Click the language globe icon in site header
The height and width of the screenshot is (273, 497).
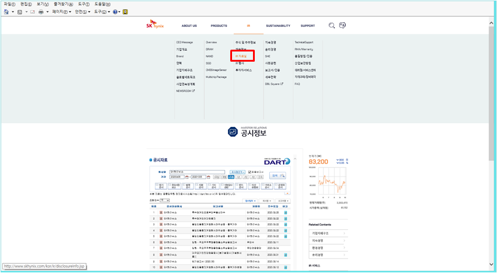(342, 25)
